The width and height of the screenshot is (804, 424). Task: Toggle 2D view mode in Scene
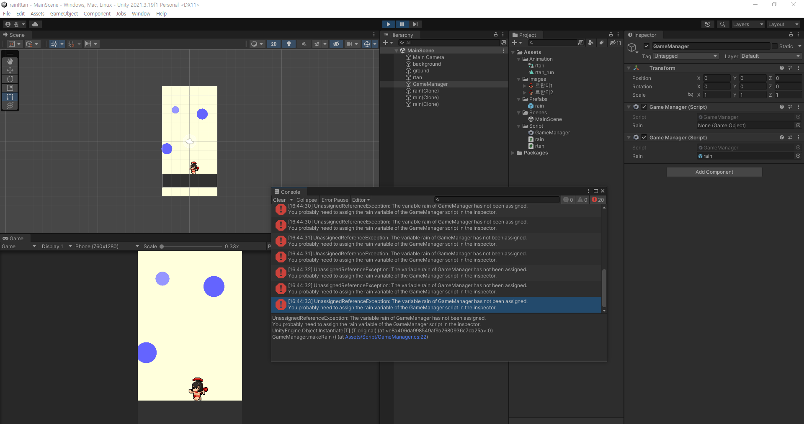coord(274,44)
